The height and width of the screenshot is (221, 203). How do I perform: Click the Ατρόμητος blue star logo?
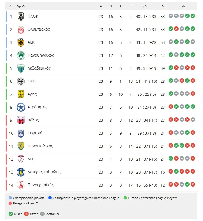click(x=21, y=107)
